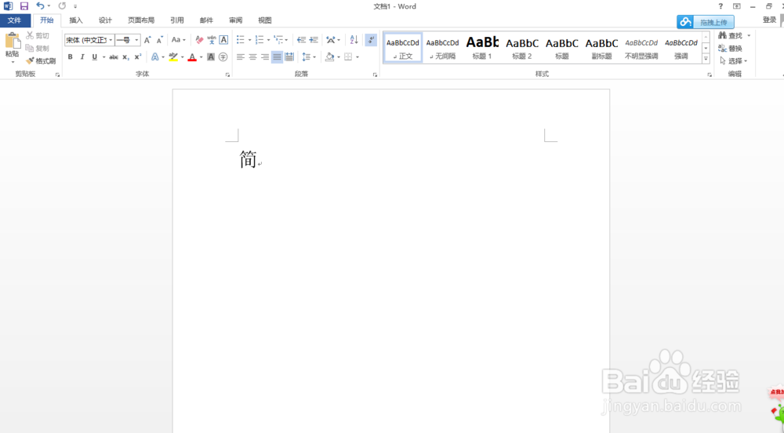Open line spacing dropdown
Viewport: 784px width, 433px height.
click(309, 57)
